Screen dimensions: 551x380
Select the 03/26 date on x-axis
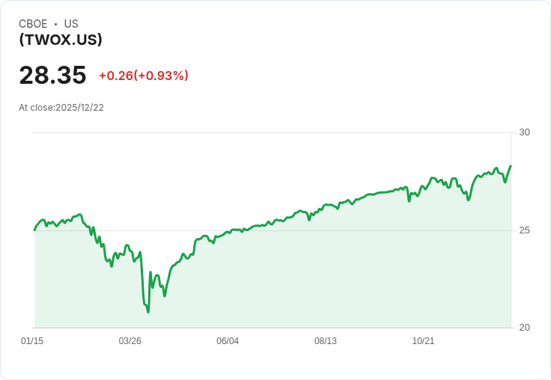click(130, 341)
